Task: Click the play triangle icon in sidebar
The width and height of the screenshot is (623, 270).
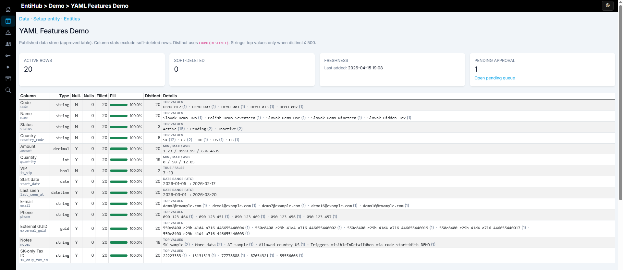Action: [8, 67]
